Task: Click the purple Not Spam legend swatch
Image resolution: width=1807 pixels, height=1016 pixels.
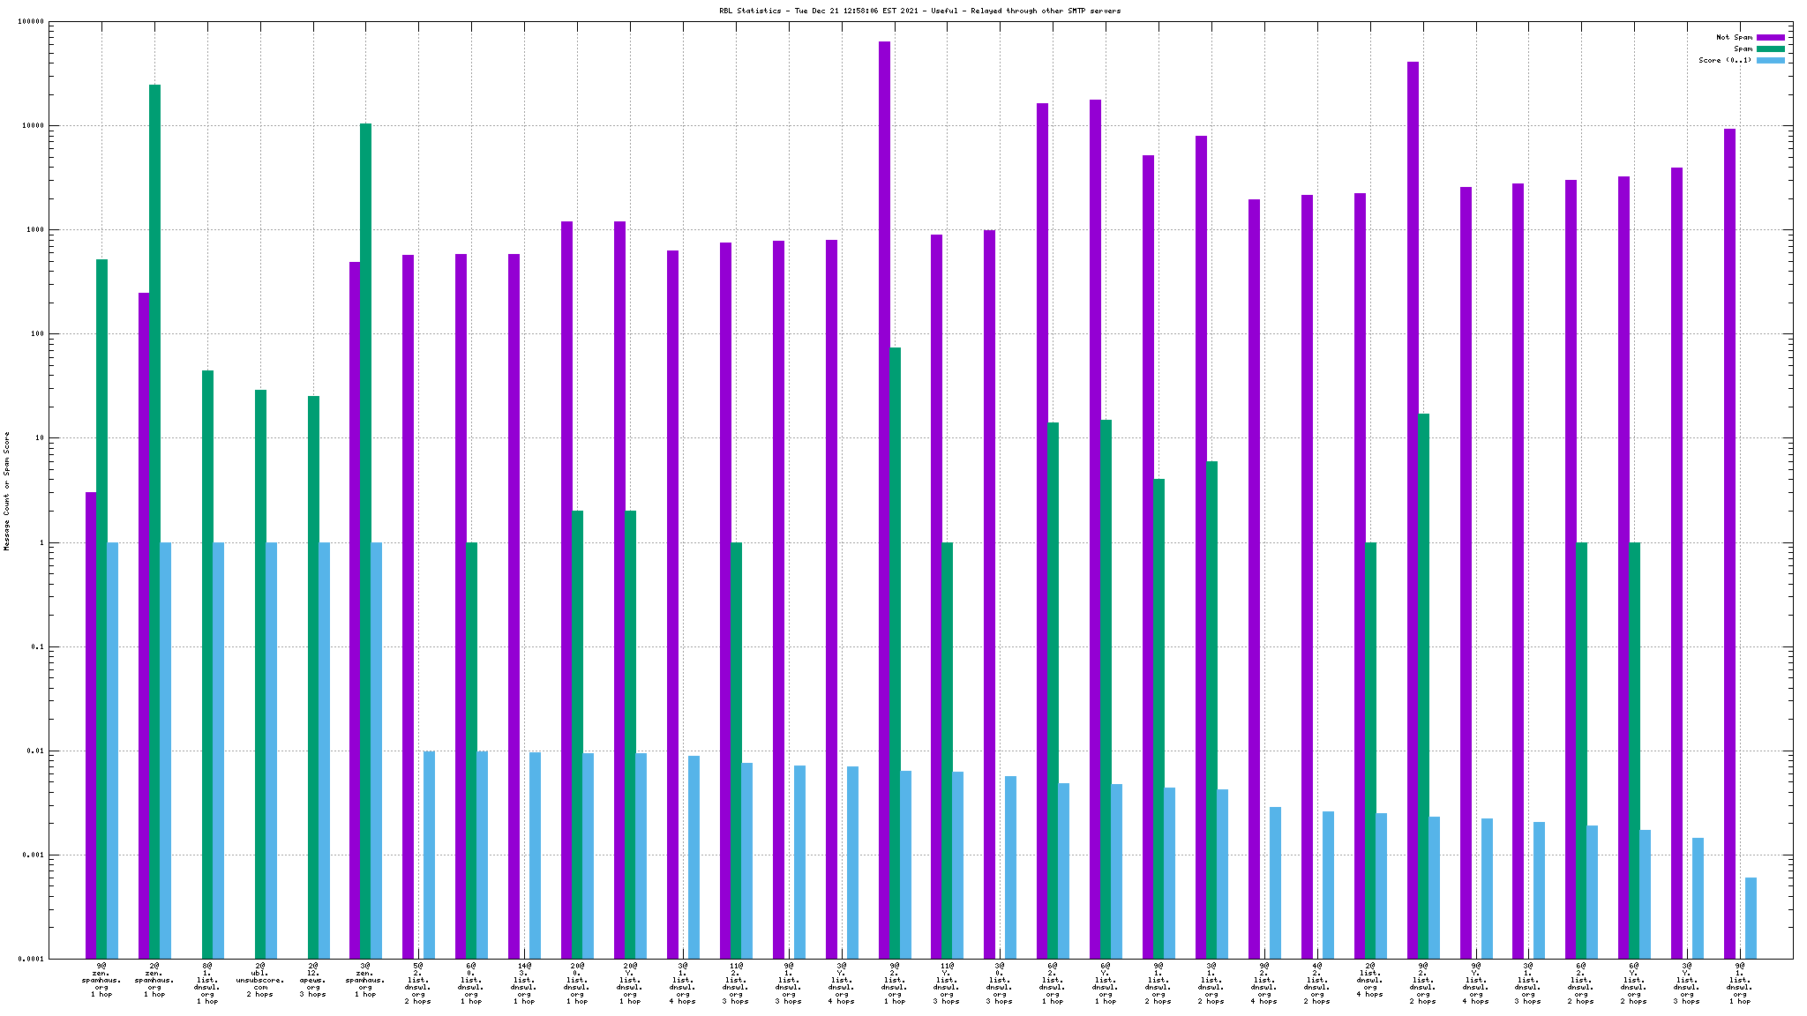Action: (1770, 37)
